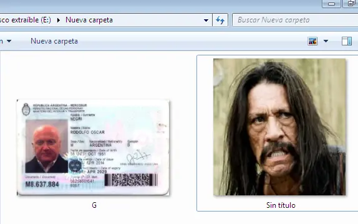Click the file name label G
The width and height of the screenshot is (358, 224).
pyautogui.click(x=94, y=205)
